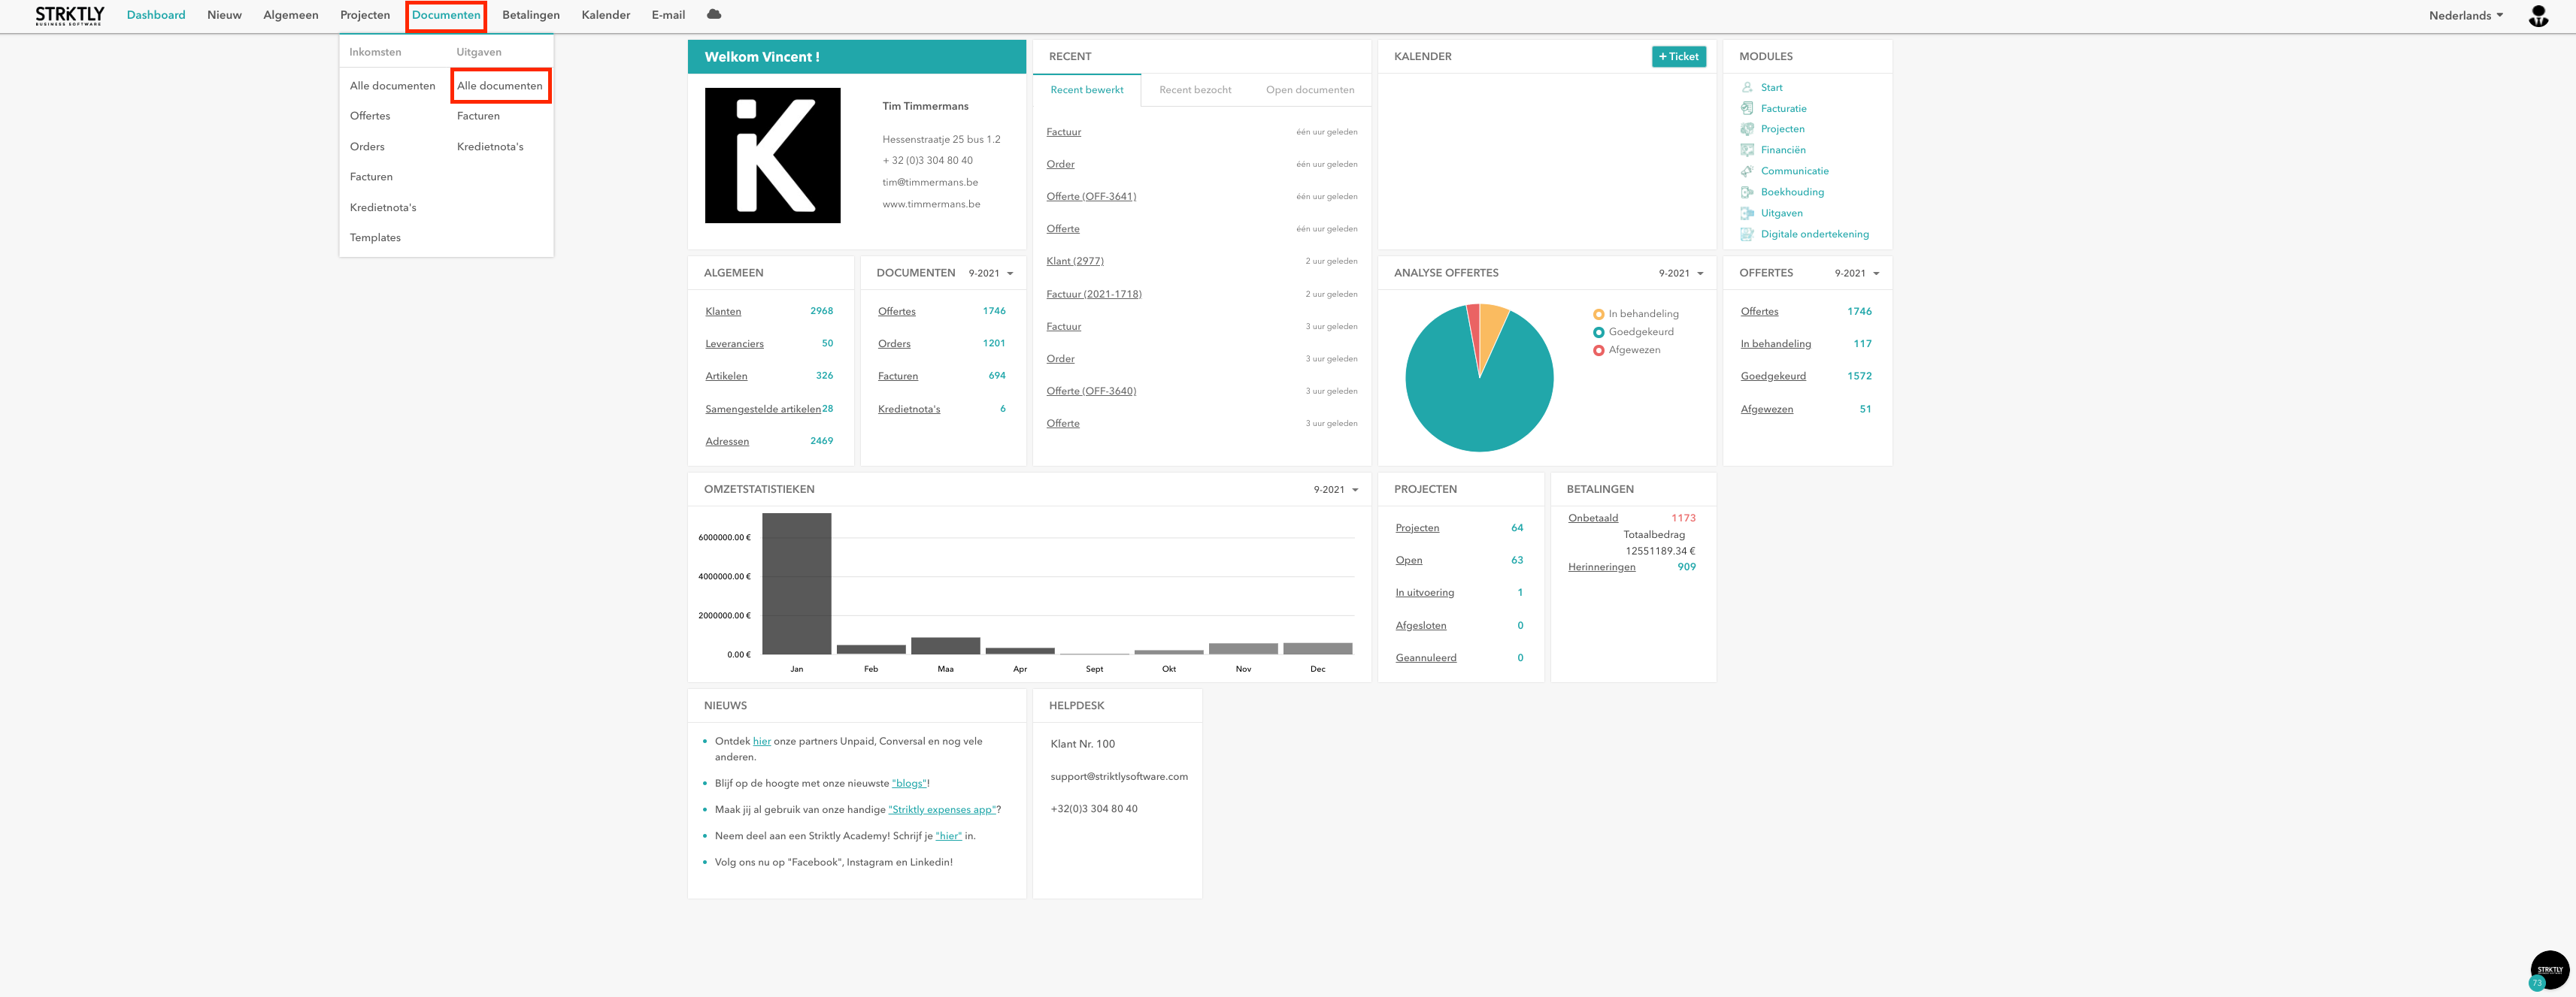Click the STRKTLY logo
The height and width of the screenshot is (997, 2576).
coord(69,15)
